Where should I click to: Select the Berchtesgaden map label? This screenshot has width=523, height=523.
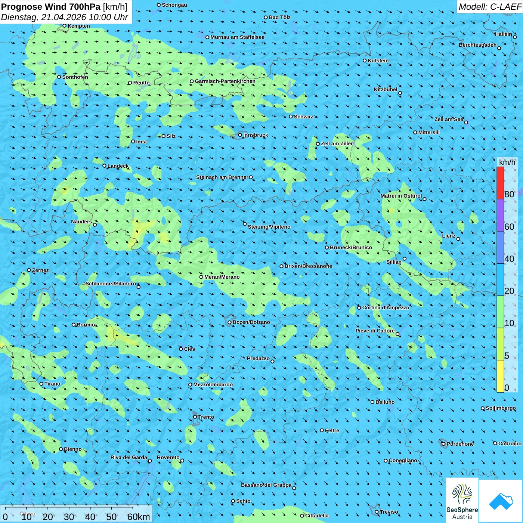(478, 45)
